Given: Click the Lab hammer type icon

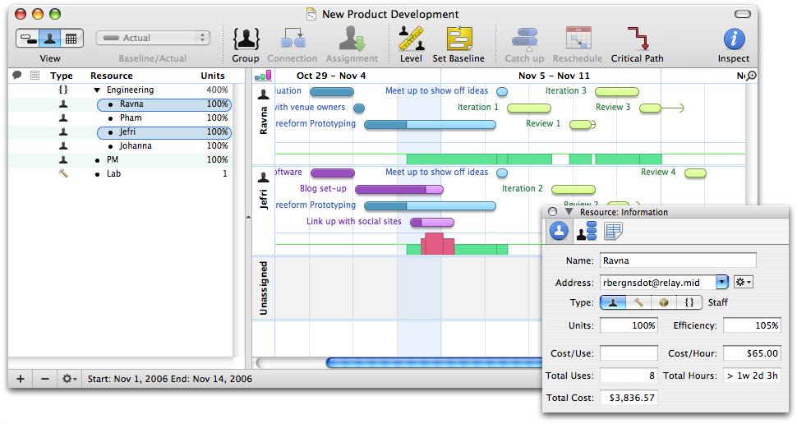Looking at the screenshot, I should point(63,174).
